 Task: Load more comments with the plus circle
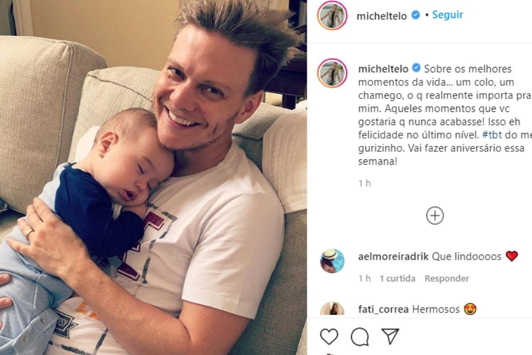pos(435,216)
